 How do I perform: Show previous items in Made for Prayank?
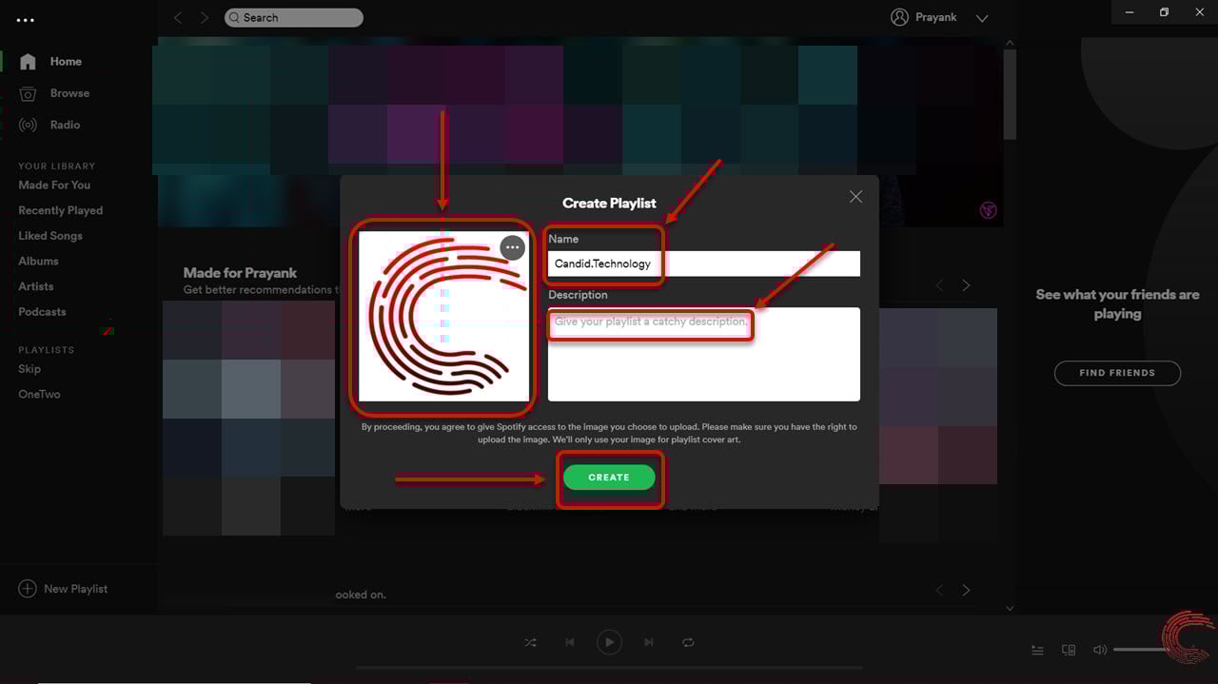coord(940,285)
